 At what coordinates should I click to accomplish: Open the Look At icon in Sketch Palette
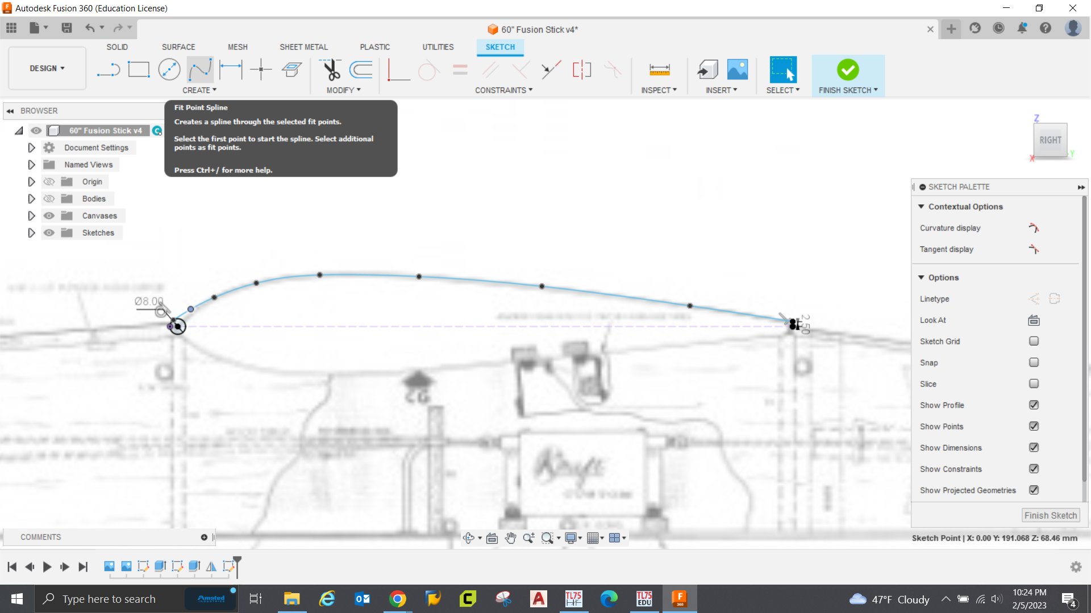pyautogui.click(x=1034, y=321)
